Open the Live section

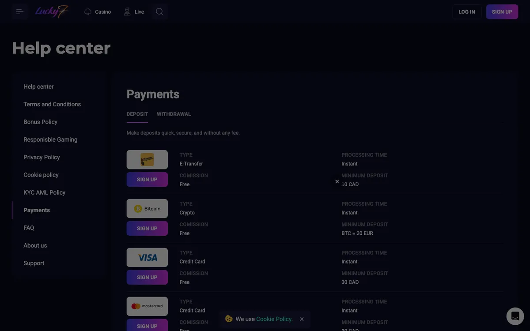click(134, 12)
